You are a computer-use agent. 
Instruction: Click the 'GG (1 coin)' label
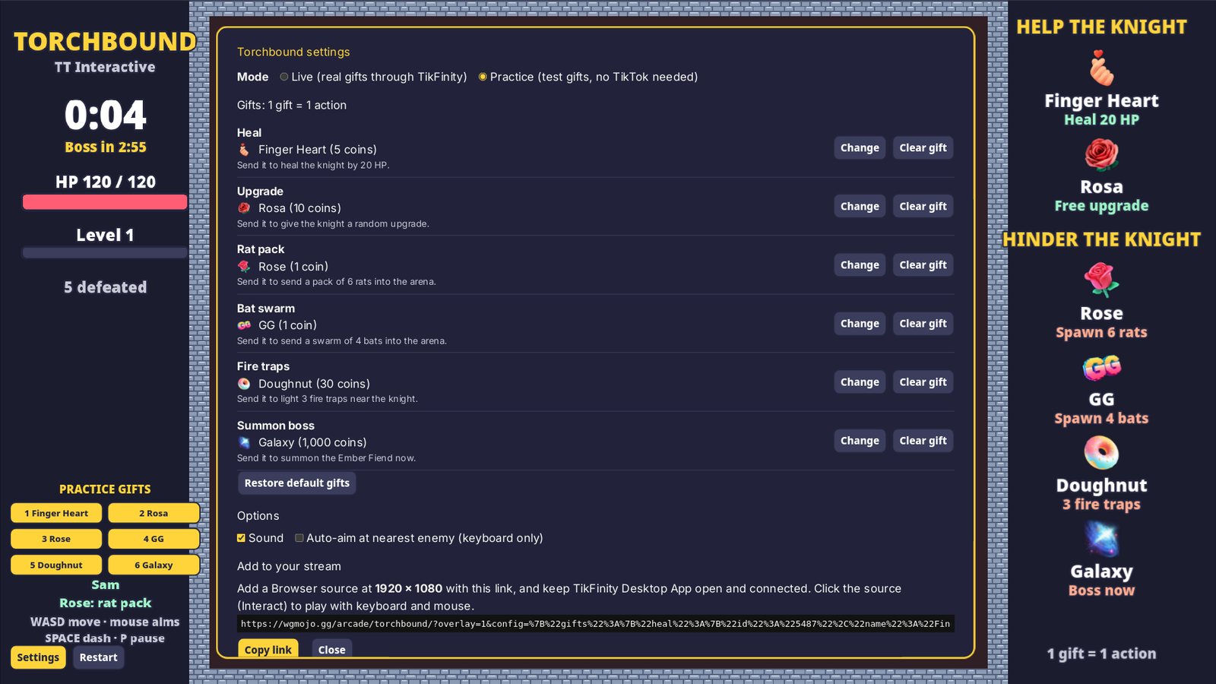[x=287, y=325]
